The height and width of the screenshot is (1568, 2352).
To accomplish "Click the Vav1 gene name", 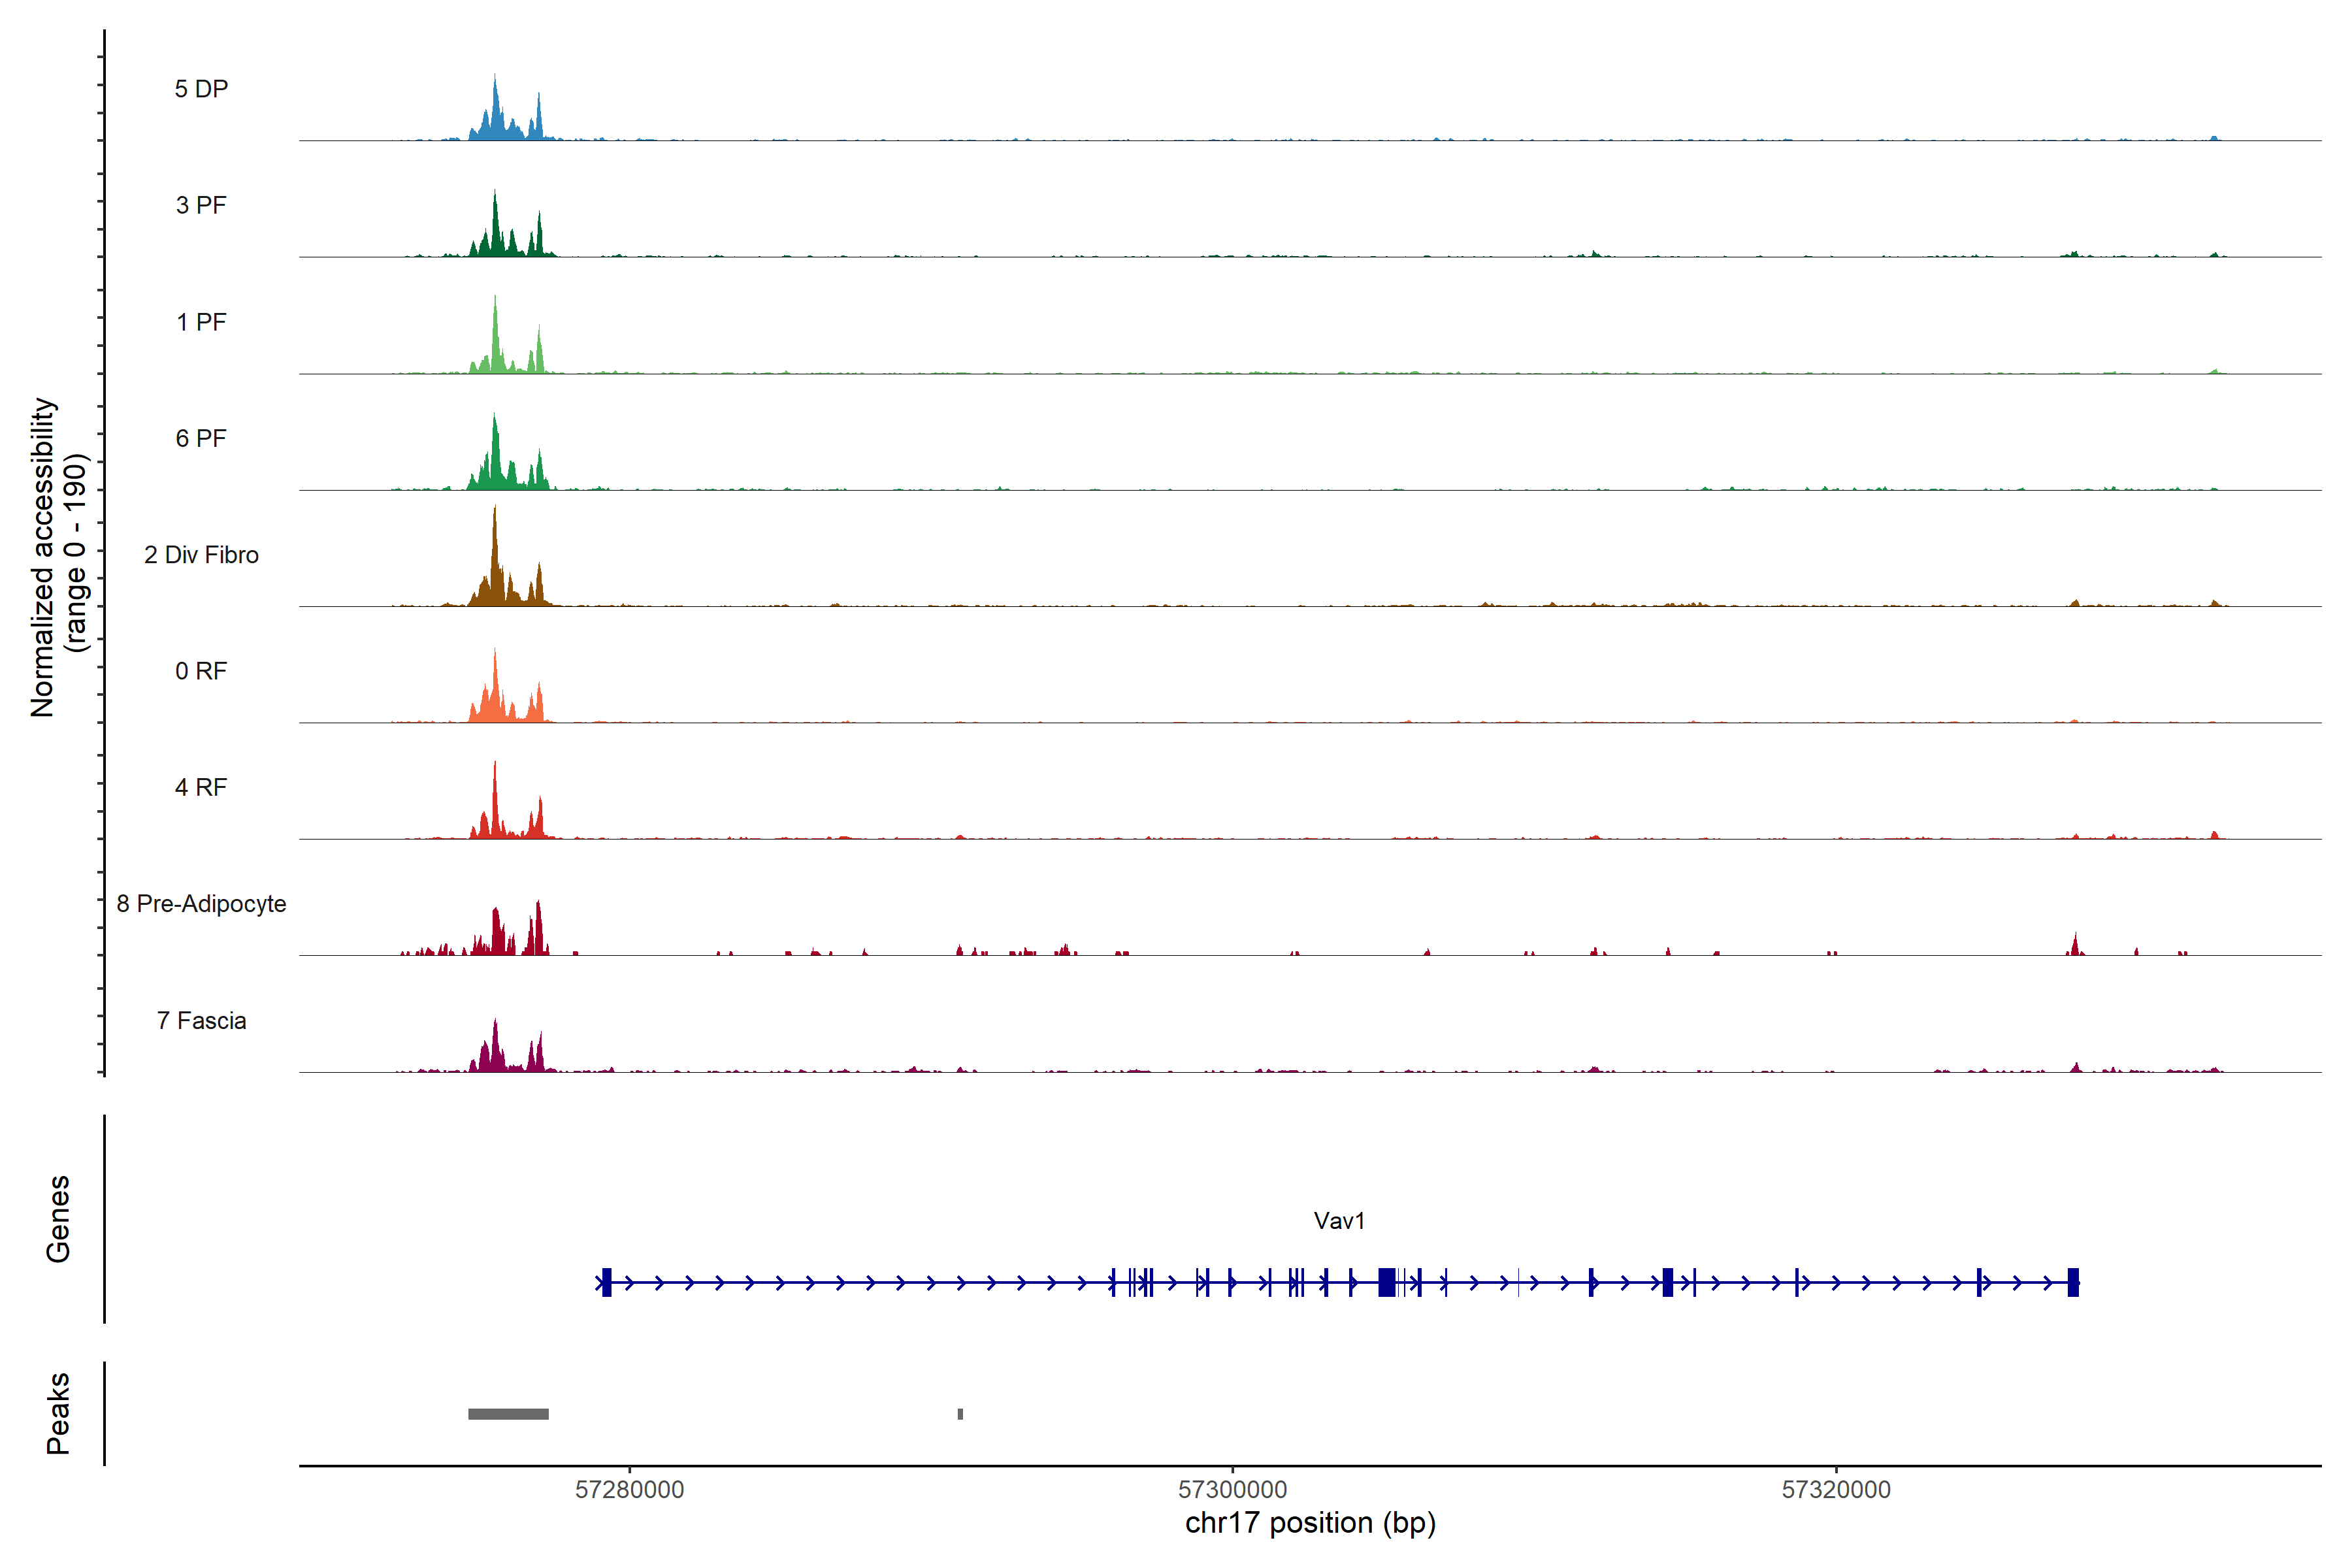I will pyautogui.click(x=1339, y=1220).
